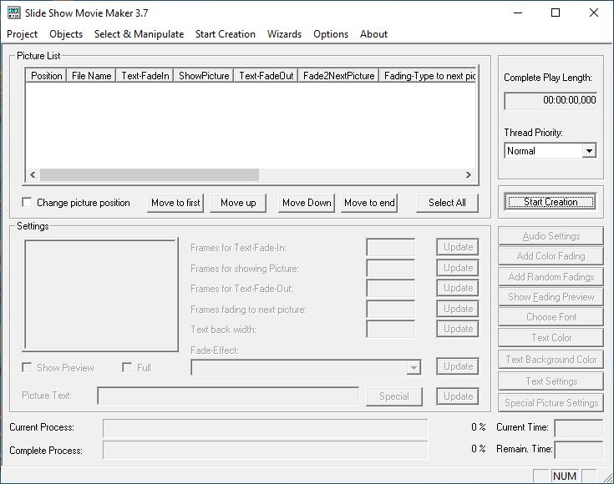Click the Current Time field
The image size is (614, 484).
tap(578, 427)
